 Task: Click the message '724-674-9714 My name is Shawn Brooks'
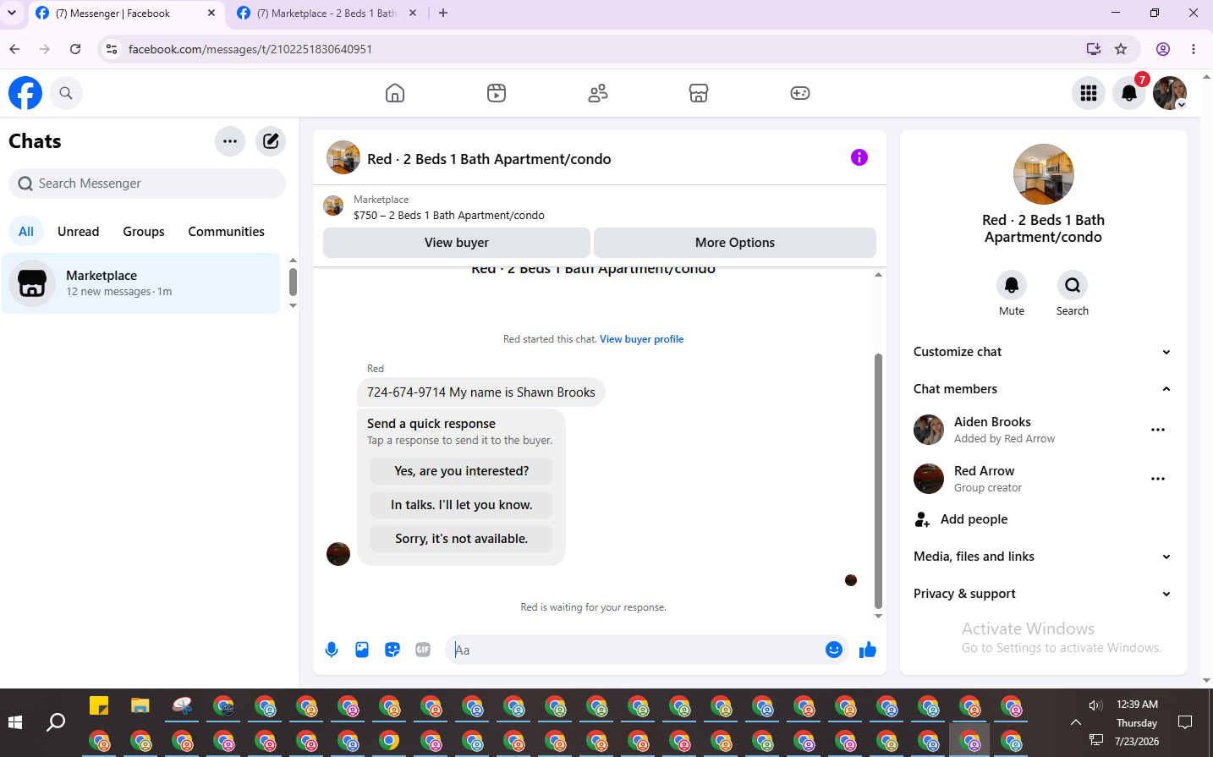[x=481, y=392]
